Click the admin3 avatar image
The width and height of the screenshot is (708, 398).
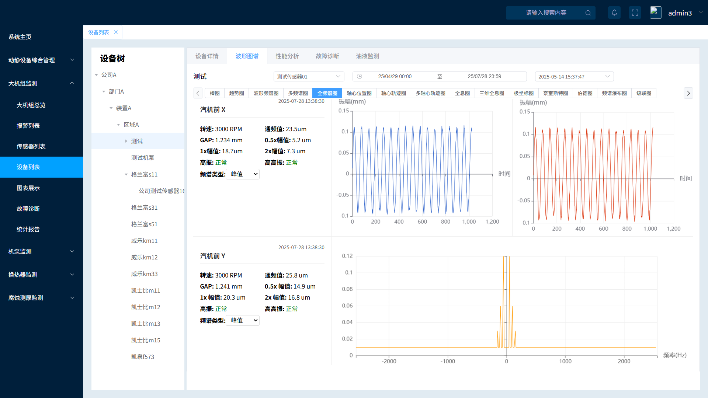coord(655,13)
